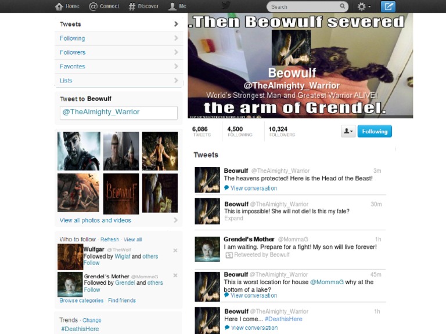
Task: Open the Following list in sidebar
Action: [x=119, y=38]
